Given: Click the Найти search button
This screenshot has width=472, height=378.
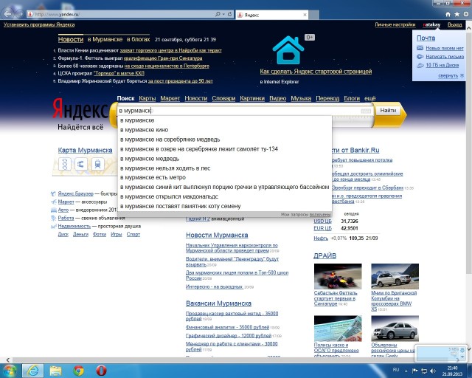Looking at the screenshot, I should click(x=388, y=110).
